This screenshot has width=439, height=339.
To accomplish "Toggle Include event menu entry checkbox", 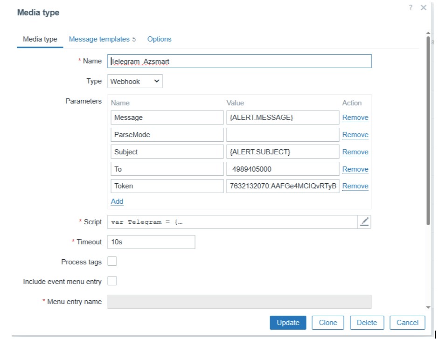I will 112,281.
